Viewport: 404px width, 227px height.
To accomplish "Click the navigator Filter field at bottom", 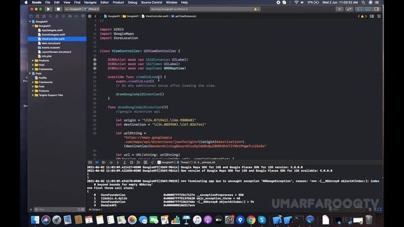I will point(59,209).
